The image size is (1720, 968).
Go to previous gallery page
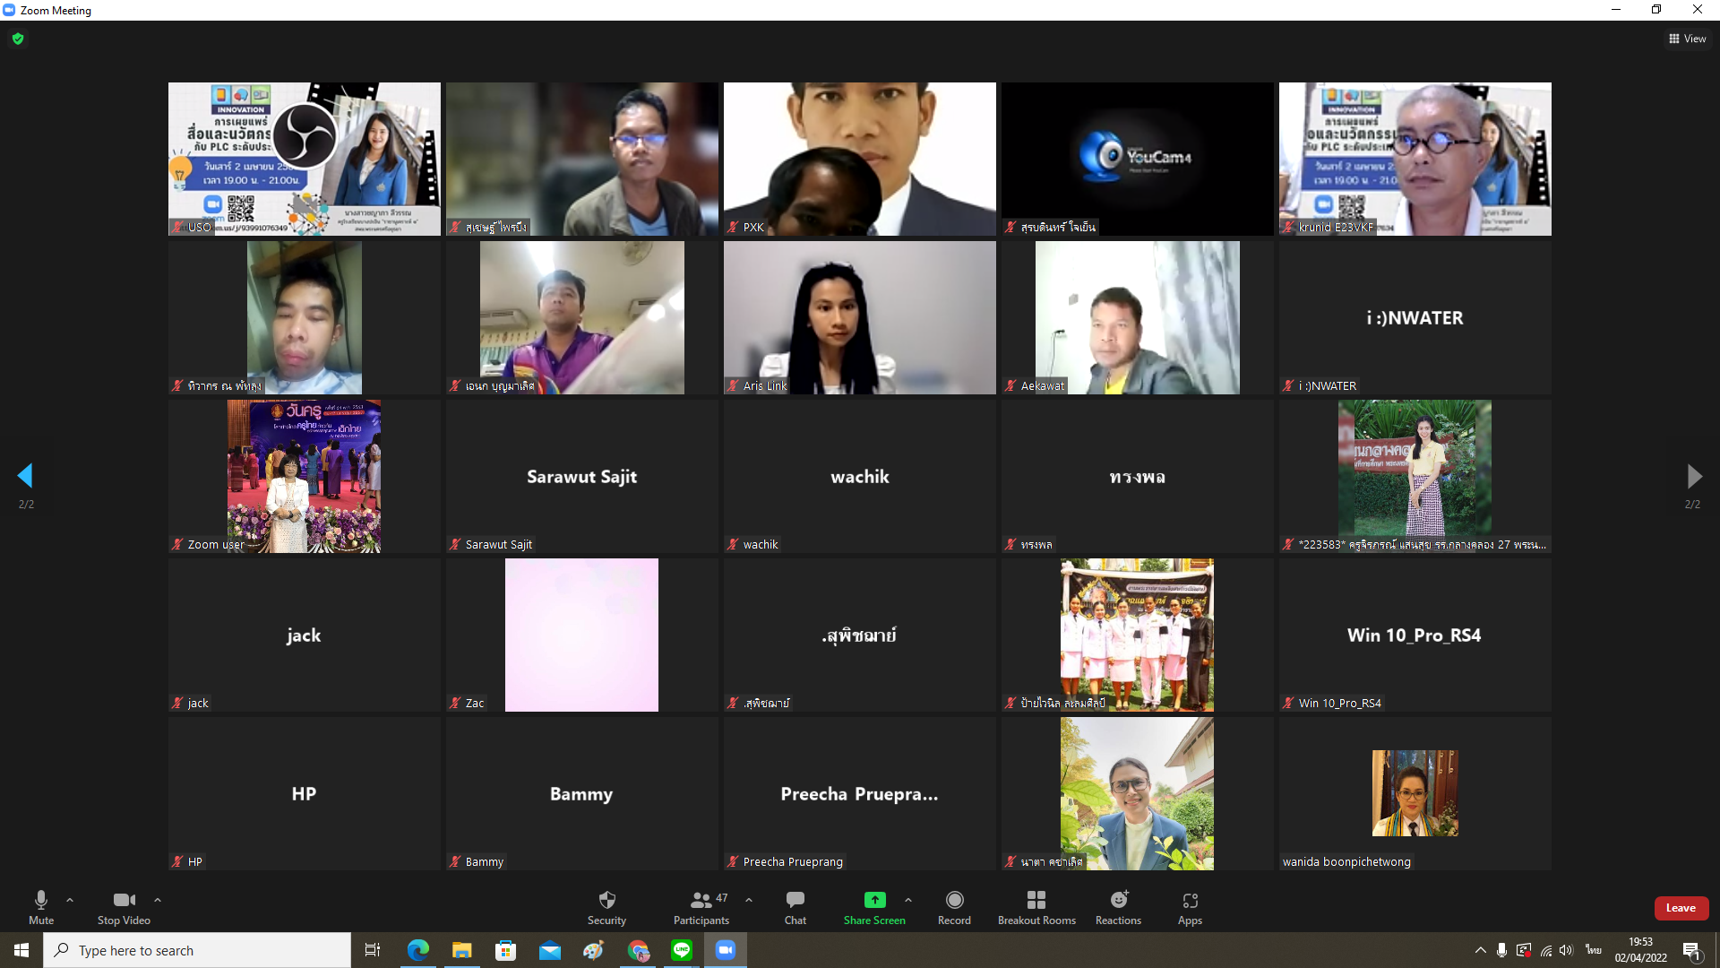click(x=25, y=475)
